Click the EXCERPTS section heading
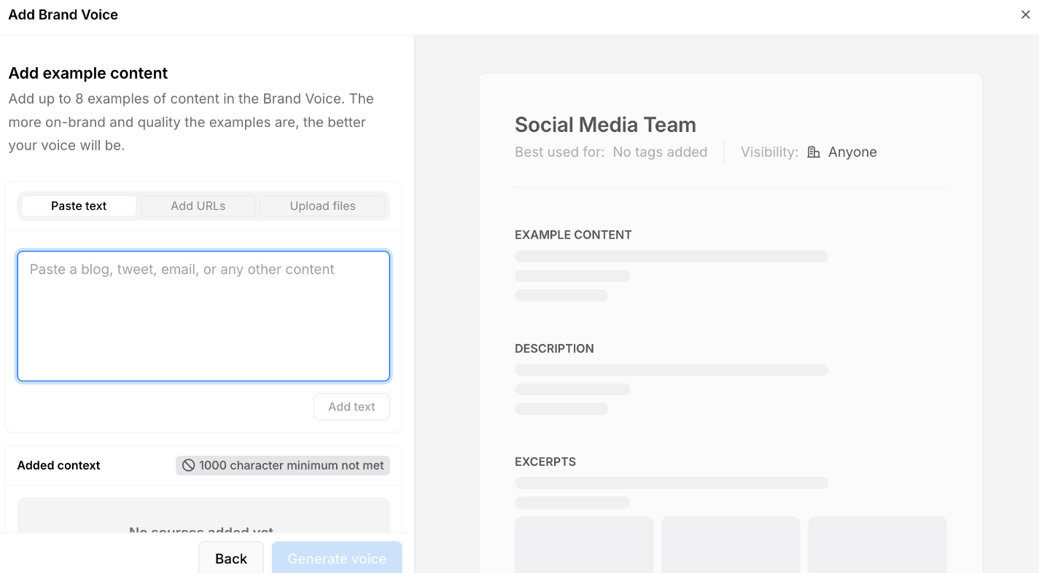This screenshot has height=573, width=1039. (x=545, y=461)
